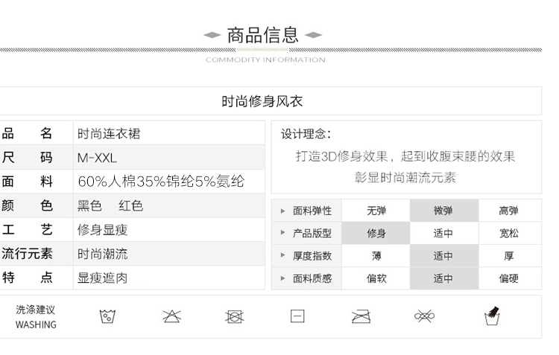The width and height of the screenshot is (559, 355).
Task: Click the triangle arrow next to 面料弹性
Action: coord(282,211)
